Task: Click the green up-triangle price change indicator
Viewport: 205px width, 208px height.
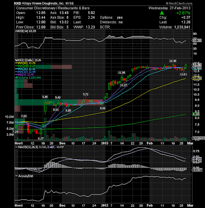Action: point(162,12)
